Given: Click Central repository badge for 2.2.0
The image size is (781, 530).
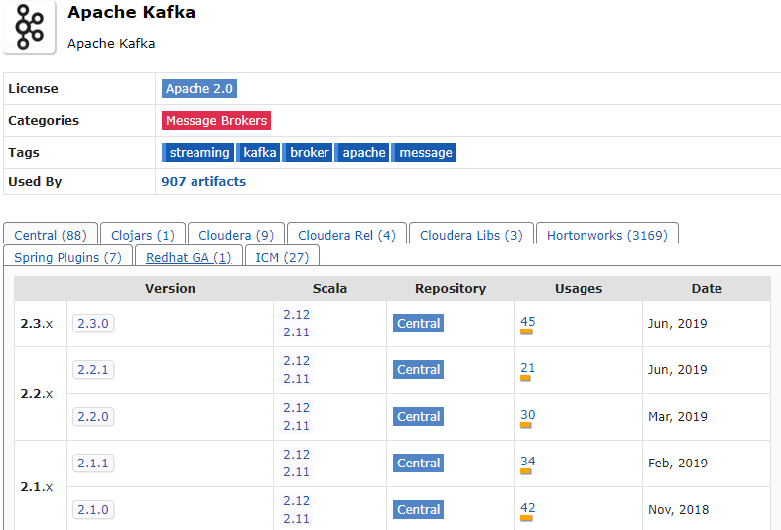Looking at the screenshot, I should 419,417.
